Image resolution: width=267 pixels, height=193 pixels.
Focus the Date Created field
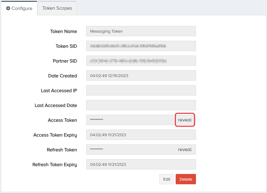141,76
